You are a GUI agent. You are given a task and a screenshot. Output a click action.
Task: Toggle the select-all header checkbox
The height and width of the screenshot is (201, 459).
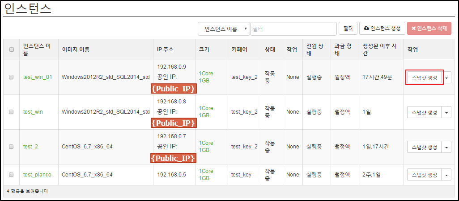(x=12, y=49)
